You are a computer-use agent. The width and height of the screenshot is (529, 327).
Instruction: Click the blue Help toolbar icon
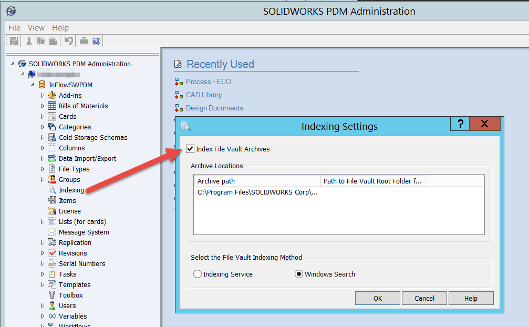(96, 41)
